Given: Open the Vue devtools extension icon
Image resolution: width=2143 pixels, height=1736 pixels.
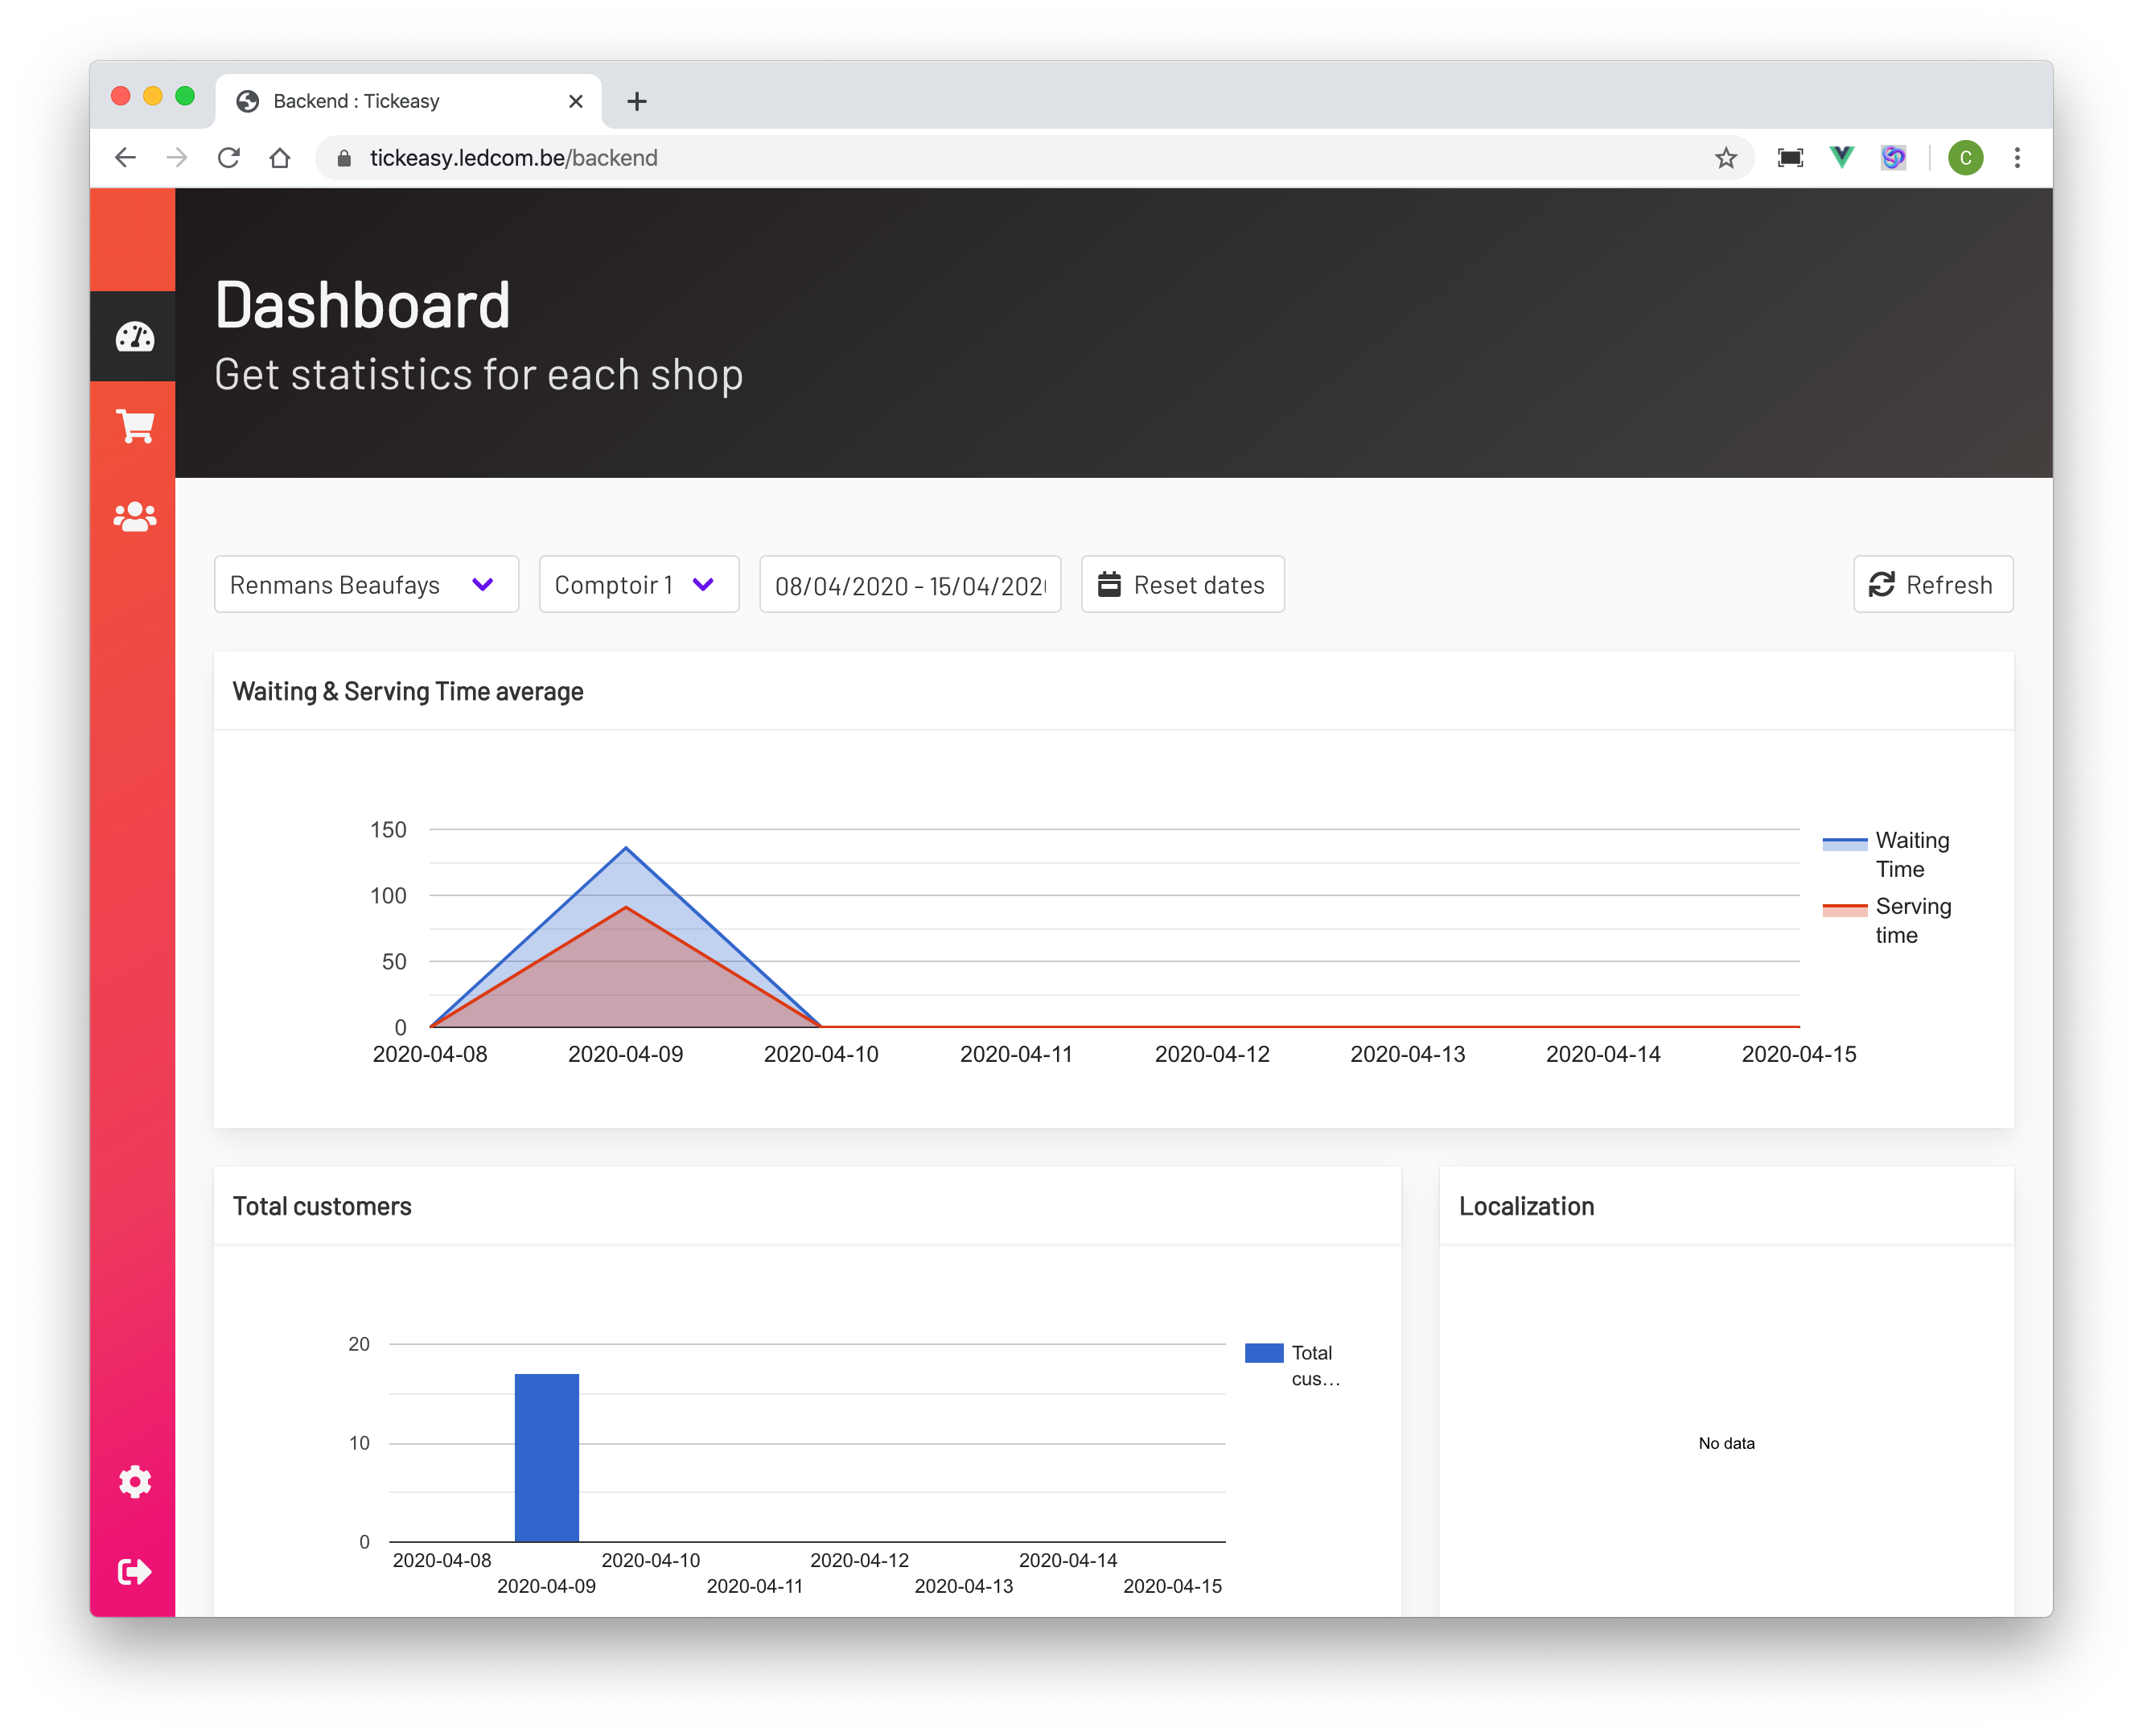Looking at the screenshot, I should tap(1841, 157).
